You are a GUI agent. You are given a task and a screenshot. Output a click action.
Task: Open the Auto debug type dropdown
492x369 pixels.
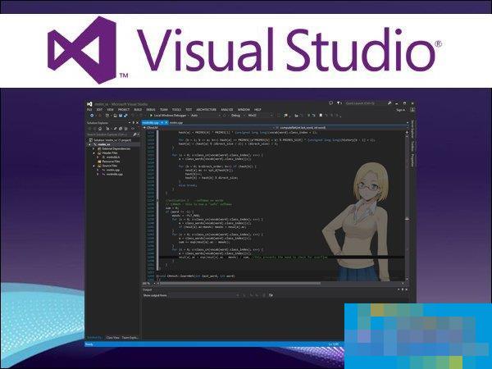[x=206, y=116]
